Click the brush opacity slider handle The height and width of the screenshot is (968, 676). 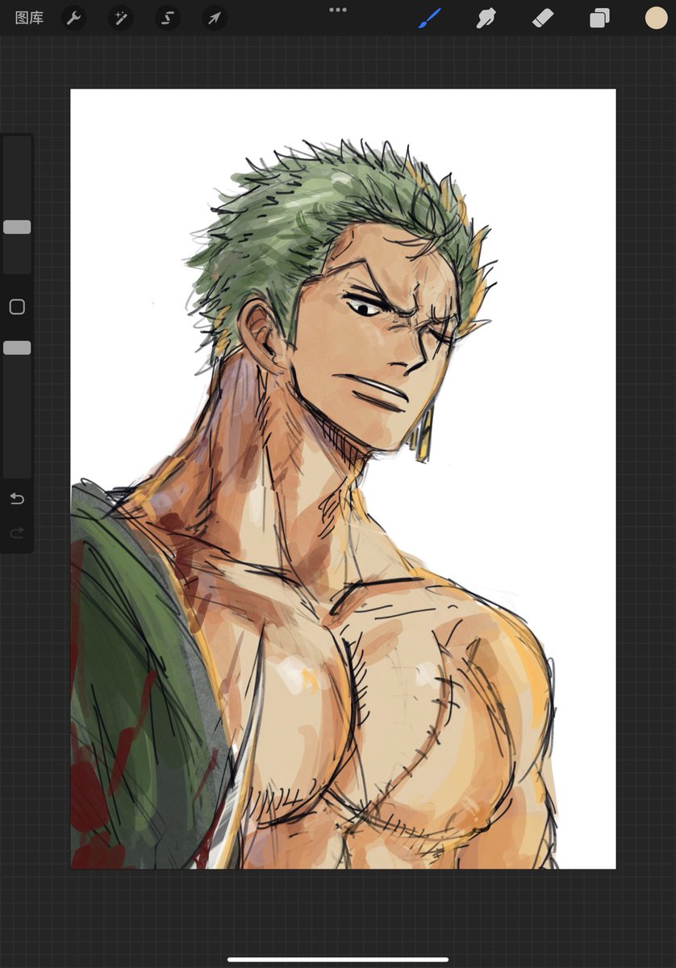(x=17, y=348)
